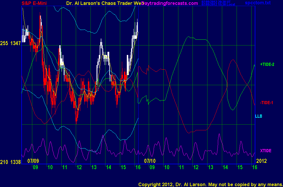Viewport: 283px width, 187px height.
Task: Select the +TIDE-2 legend label
Action: pos(267,64)
